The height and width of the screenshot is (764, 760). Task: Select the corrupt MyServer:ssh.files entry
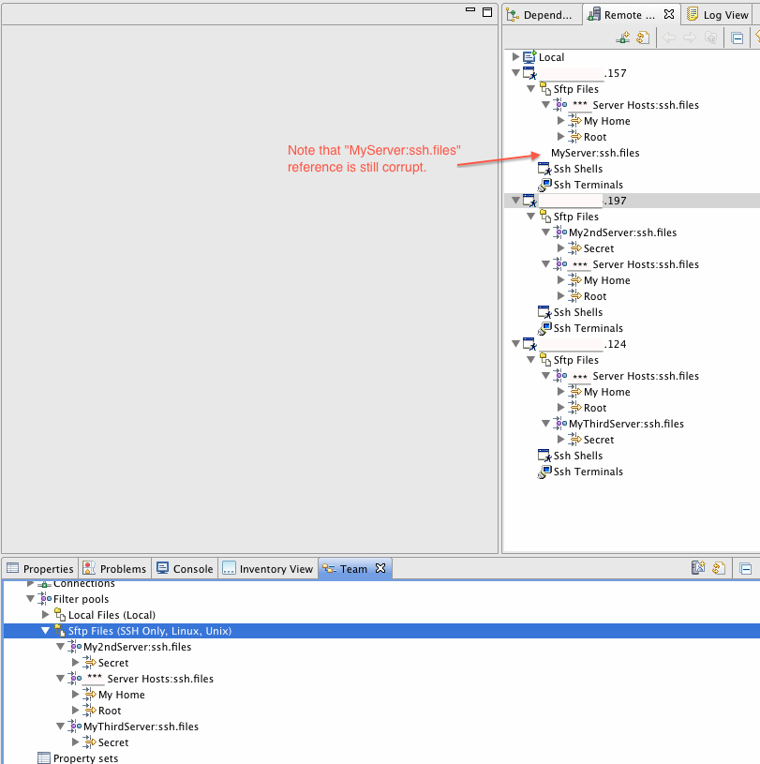pos(595,153)
